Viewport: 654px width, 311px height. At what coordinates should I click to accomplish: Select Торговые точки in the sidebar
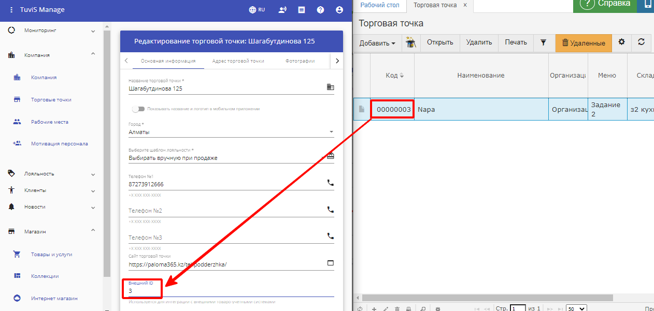click(51, 100)
